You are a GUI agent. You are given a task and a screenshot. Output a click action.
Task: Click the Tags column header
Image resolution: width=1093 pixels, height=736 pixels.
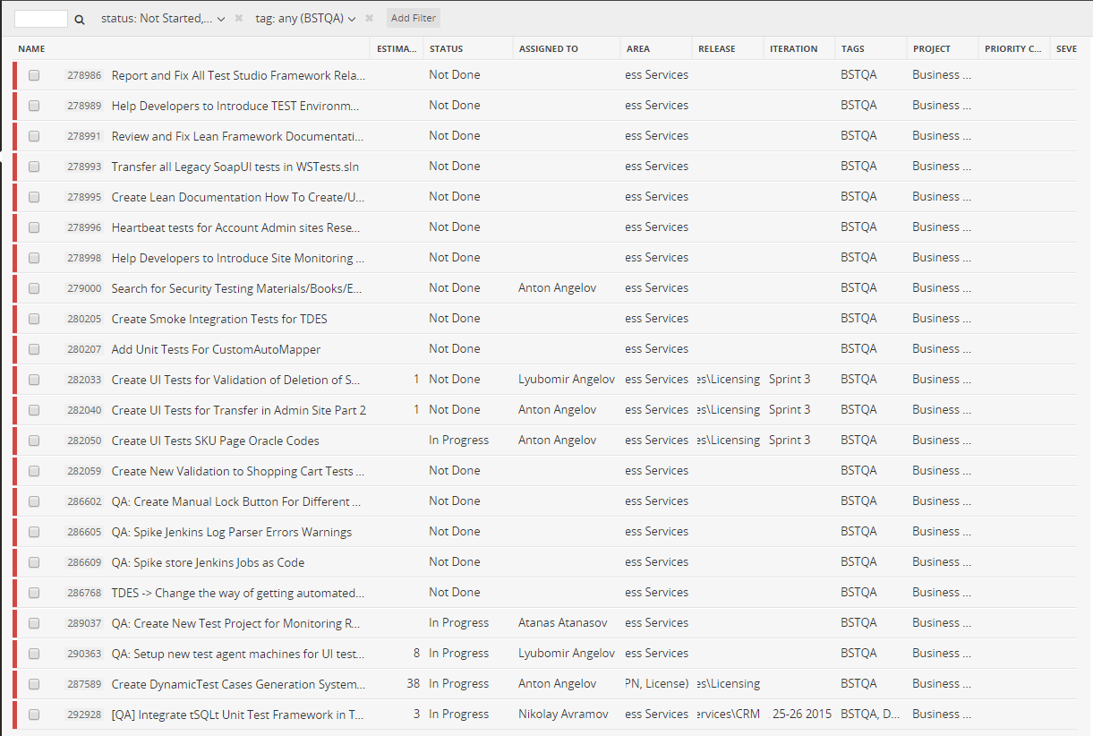pos(852,49)
